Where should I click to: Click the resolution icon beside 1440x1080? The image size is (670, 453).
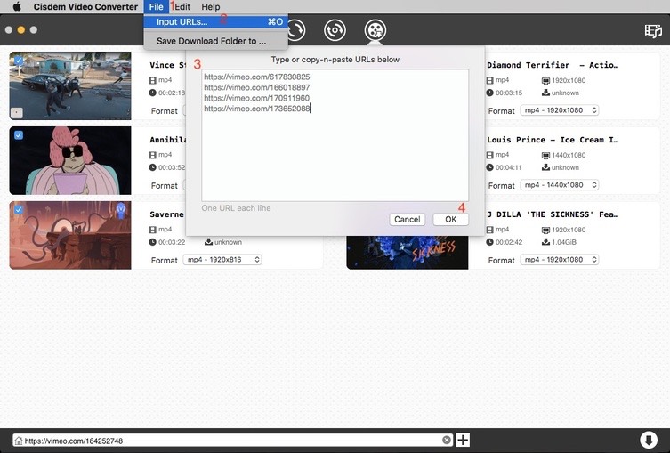pos(545,155)
